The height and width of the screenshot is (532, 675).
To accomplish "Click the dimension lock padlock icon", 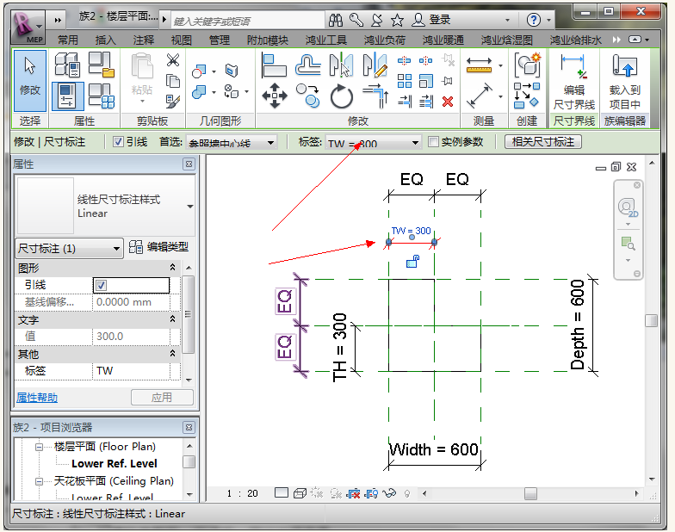I will click(413, 262).
